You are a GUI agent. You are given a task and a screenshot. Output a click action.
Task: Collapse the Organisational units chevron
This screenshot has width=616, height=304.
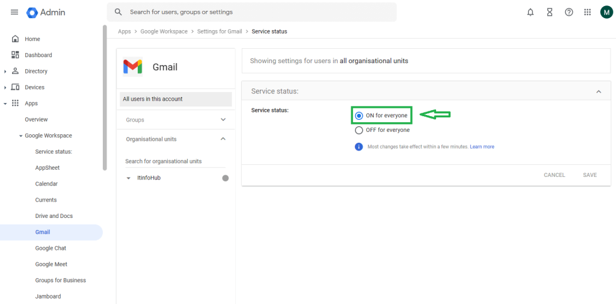click(x=223, y=139)
